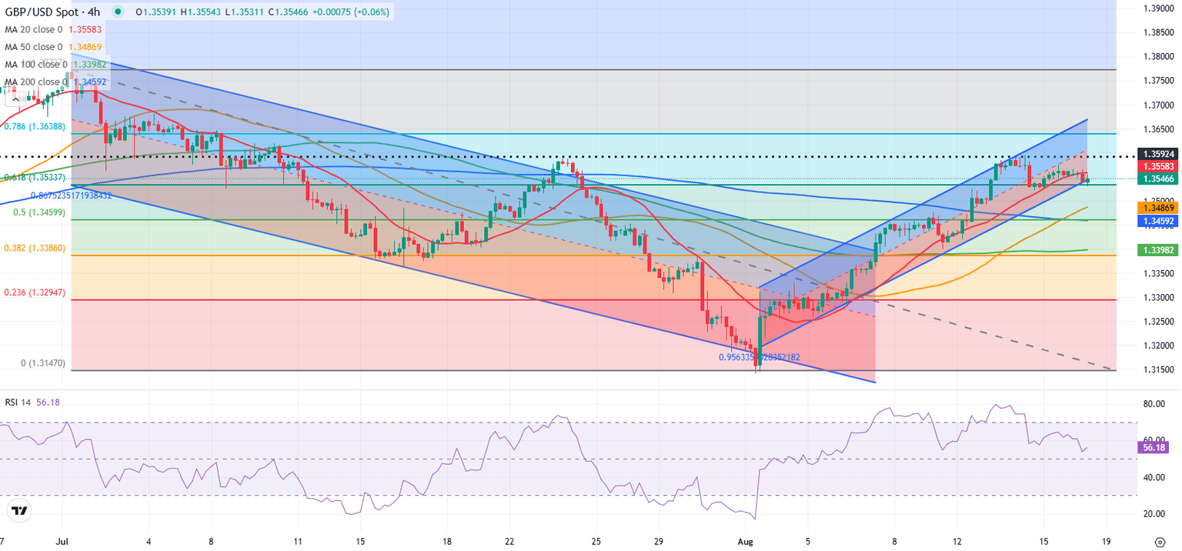Image resolution: width=1182 pixels, height=551 pixels.
Task: Click green market status dot
Action: [x=118, y=12]
